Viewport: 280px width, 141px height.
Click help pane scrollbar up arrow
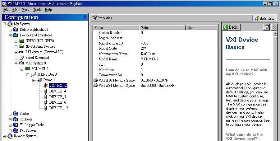[x=275, y=34]
